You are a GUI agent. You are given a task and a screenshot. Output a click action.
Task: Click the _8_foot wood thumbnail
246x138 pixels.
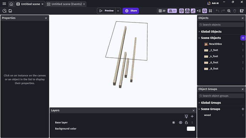(x=206, y=69)
